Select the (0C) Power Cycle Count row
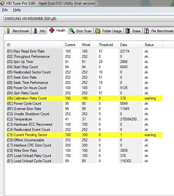174x196 pixels. (84, 104)
